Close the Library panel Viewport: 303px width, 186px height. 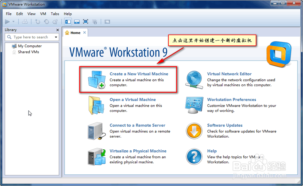[x=57, y=30]
